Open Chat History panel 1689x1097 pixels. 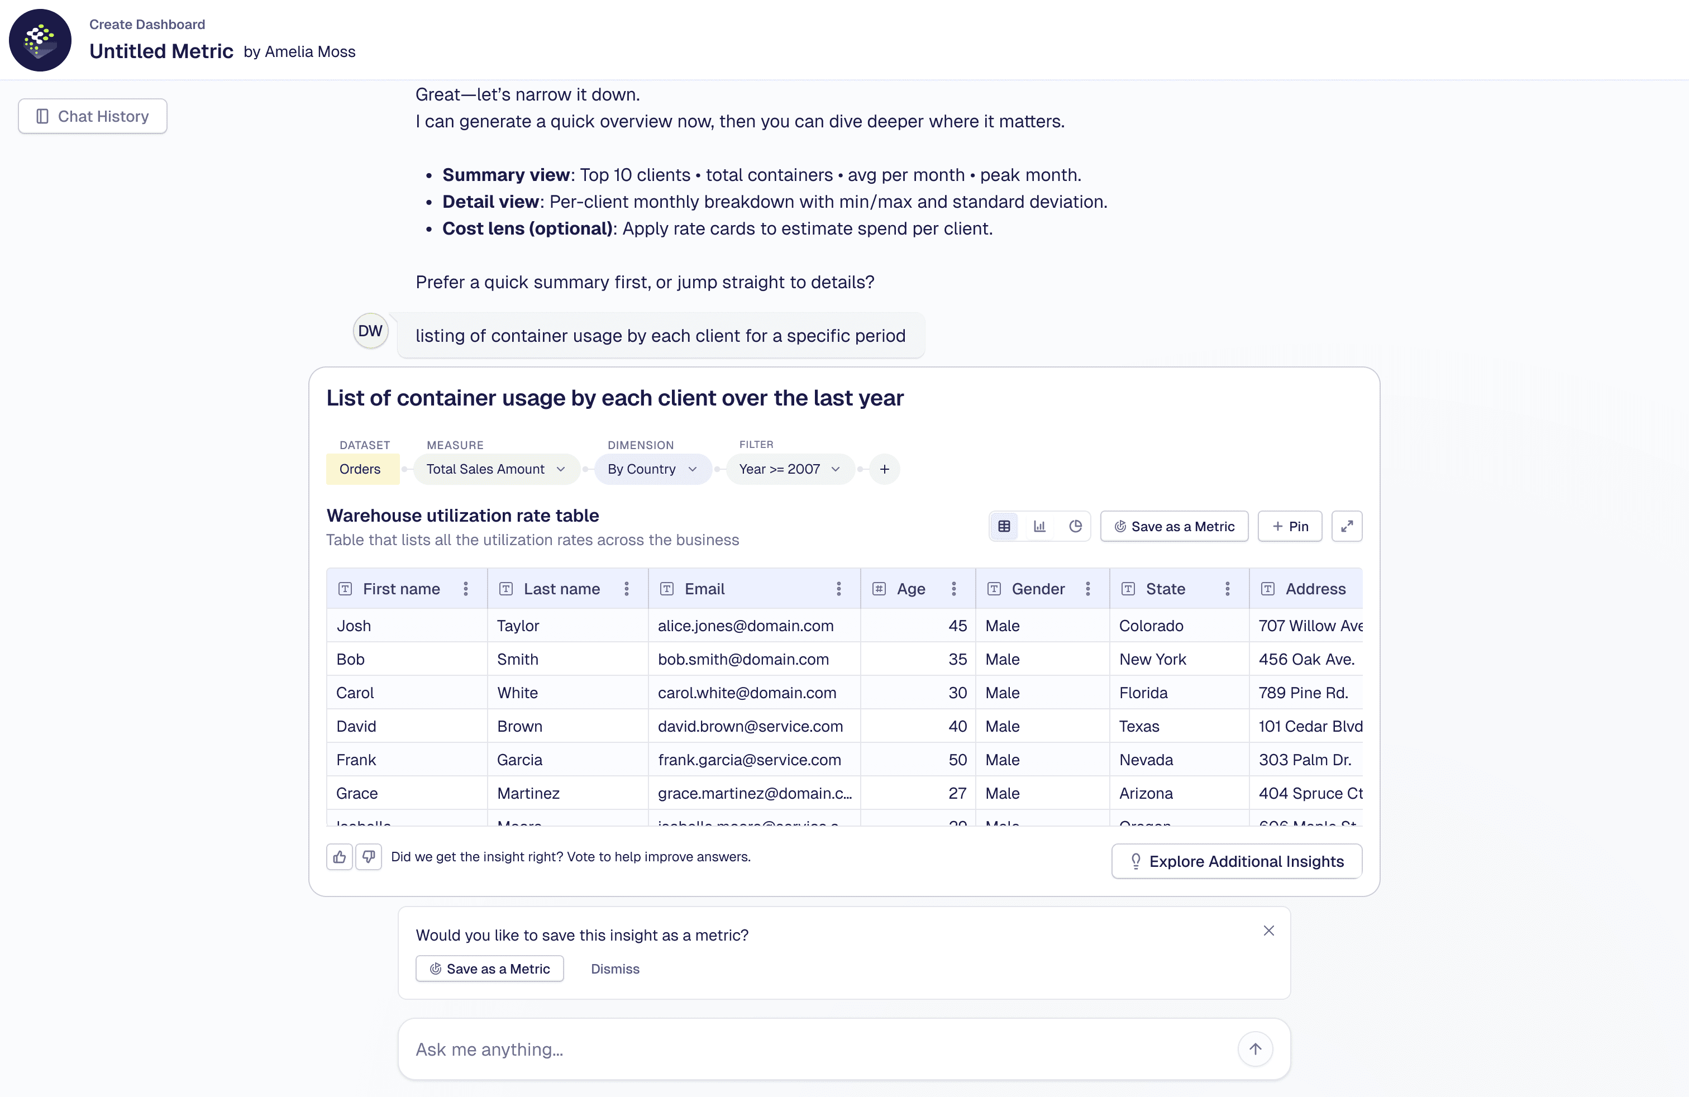(92, 116)
